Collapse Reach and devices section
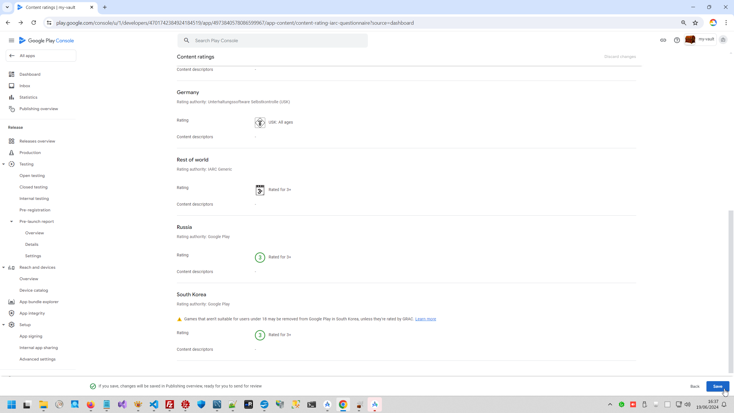The height and width of the screenshot is (413, 734). click(x=3, y=267)
